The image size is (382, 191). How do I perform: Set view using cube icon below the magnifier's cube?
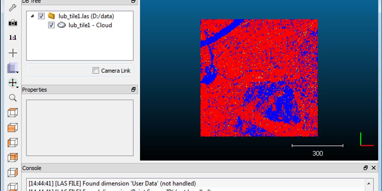[x=13, y=128]
